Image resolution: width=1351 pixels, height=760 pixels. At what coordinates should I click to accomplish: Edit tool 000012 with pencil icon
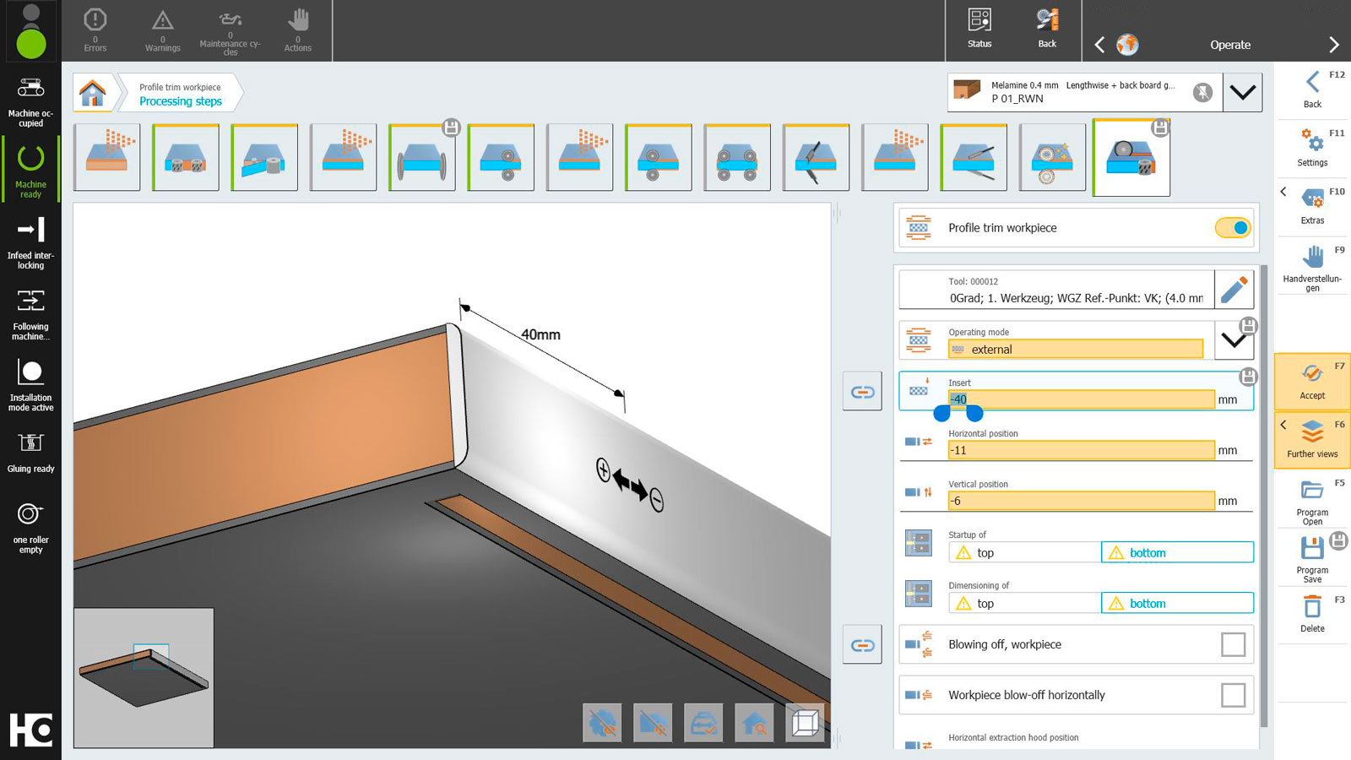[x=1234, y=290]
